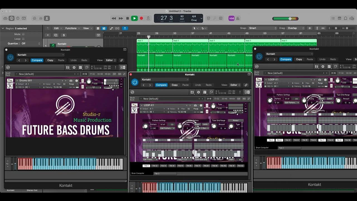The image size is (357, 201).
Task: Open the pointer left-click tool menu
Action: click(196, 28)
